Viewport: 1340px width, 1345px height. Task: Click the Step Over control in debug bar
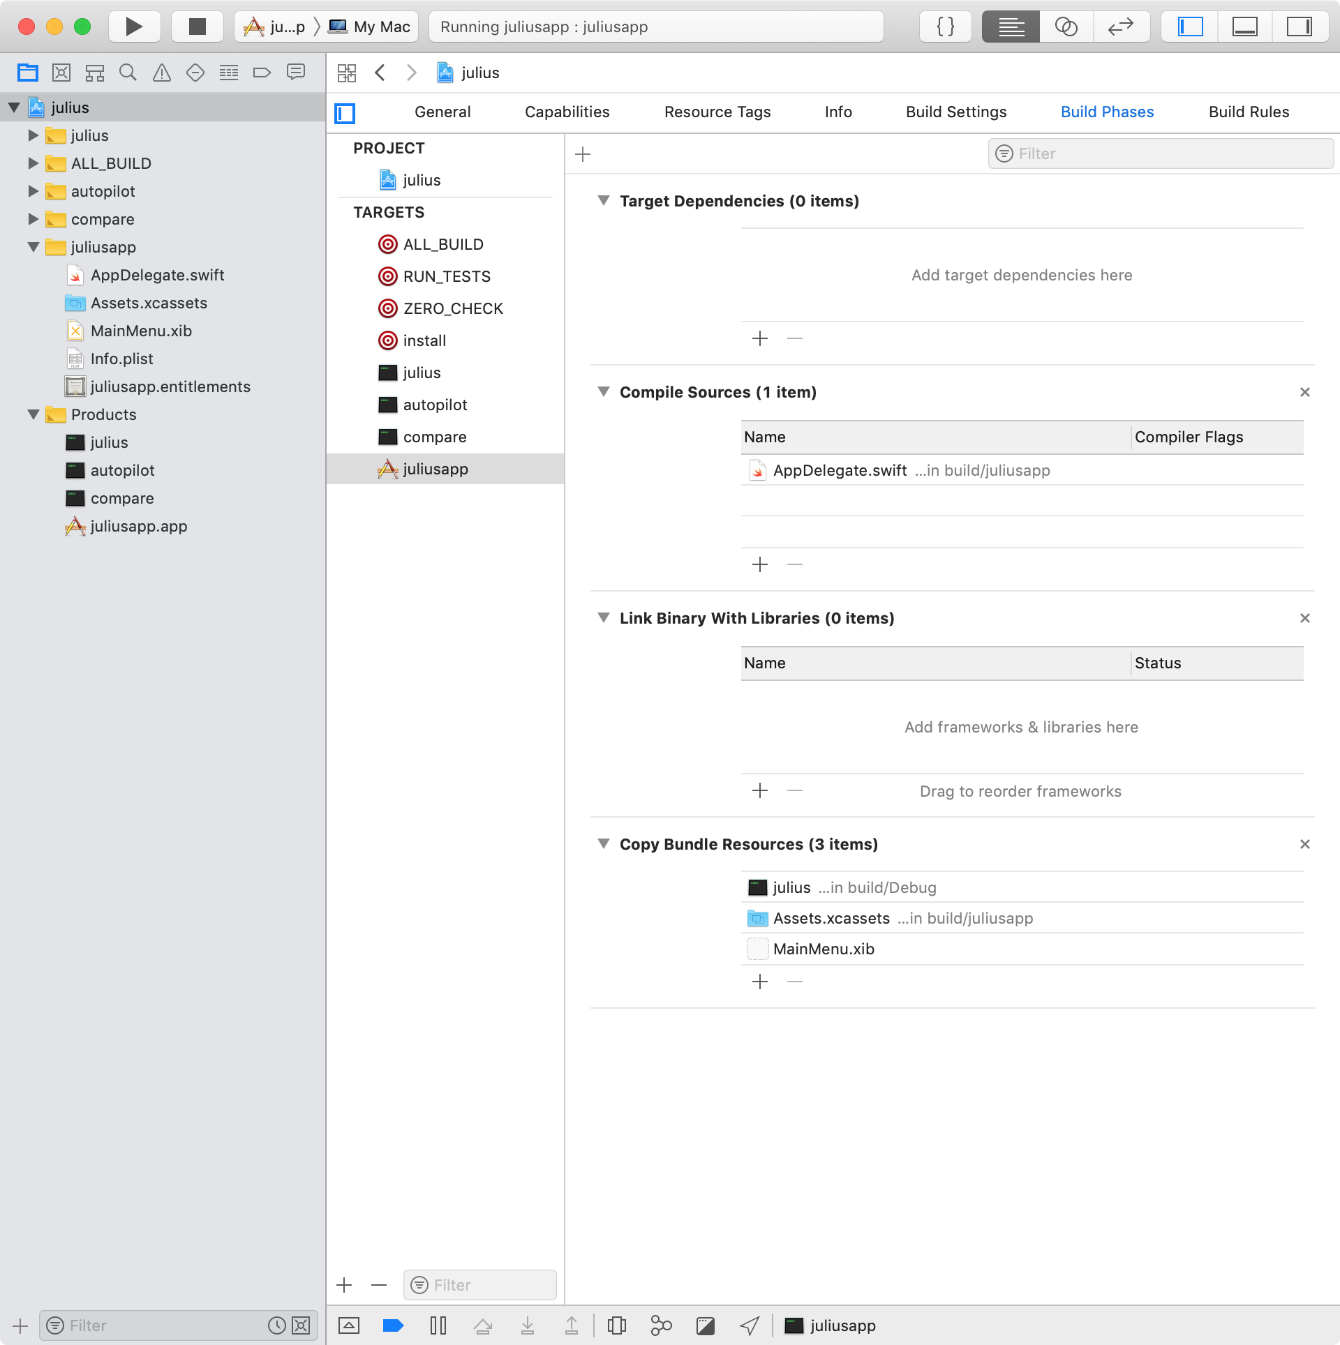pos(483,1325)
